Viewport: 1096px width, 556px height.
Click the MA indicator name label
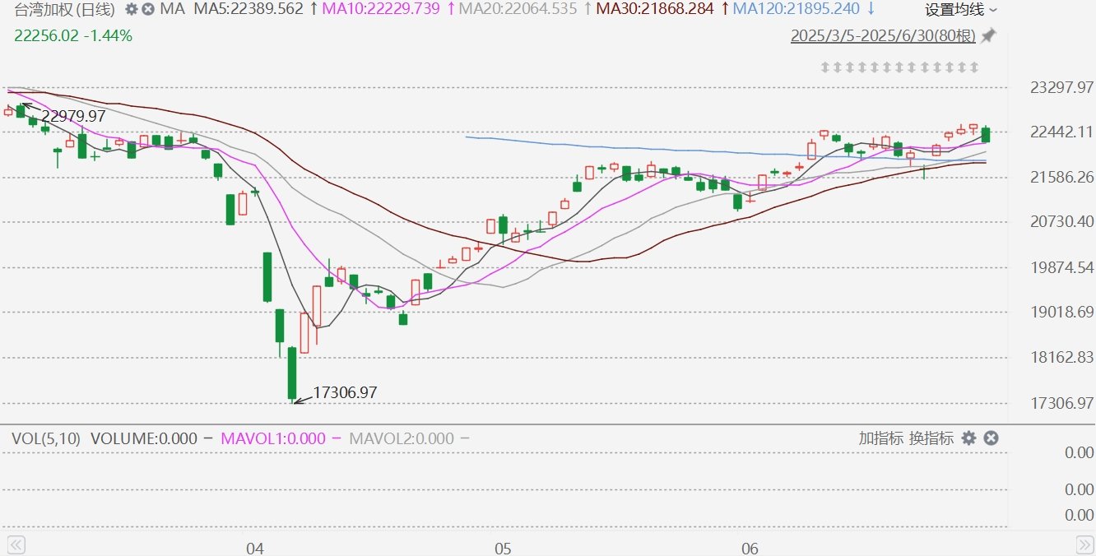[x=173, y=10]
